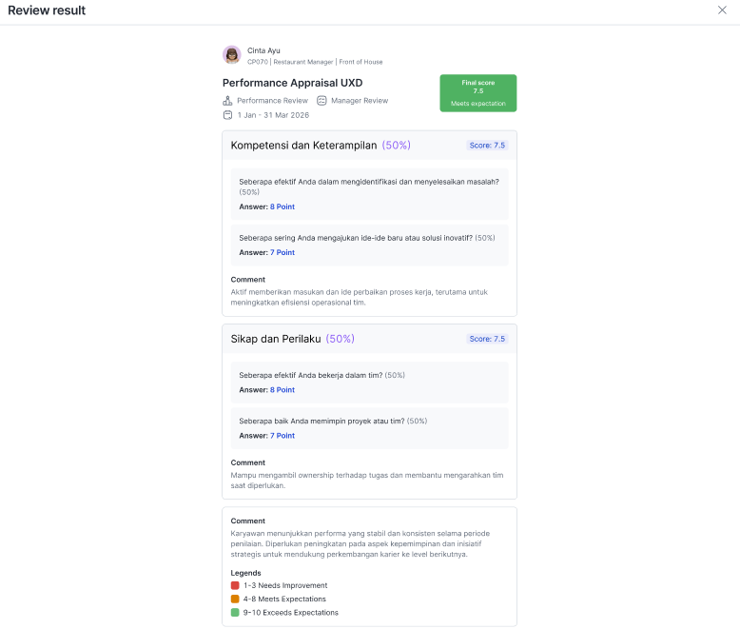Click the Sikap dan Perilaku section header

(x=370, y=339)
